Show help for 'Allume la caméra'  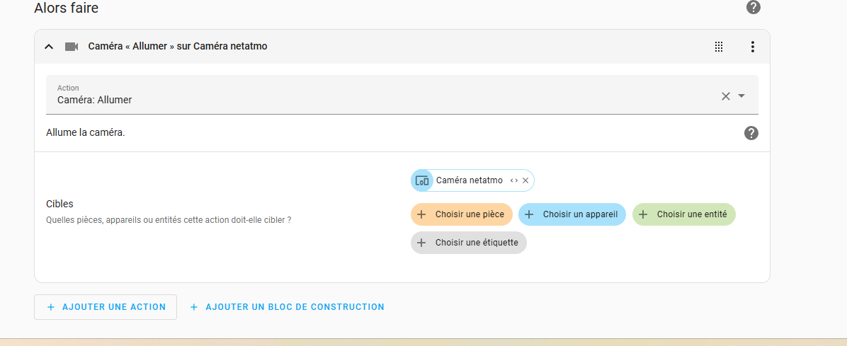coord(751,133)
